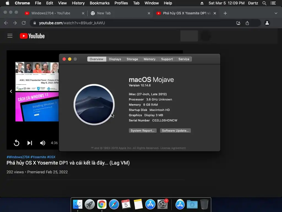This screenshot has height=212, width=282.
Task: Click the #OSX hashtag link
Action: pos(51,157)
